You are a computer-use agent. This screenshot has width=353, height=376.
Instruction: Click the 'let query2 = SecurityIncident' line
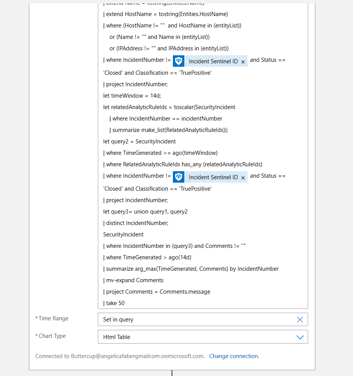(x=139, y=141)
